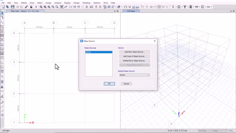Click the pencil refresh icon in the toolbar
This screenshot has width=236, height=133.
click(x=26, y=7)
